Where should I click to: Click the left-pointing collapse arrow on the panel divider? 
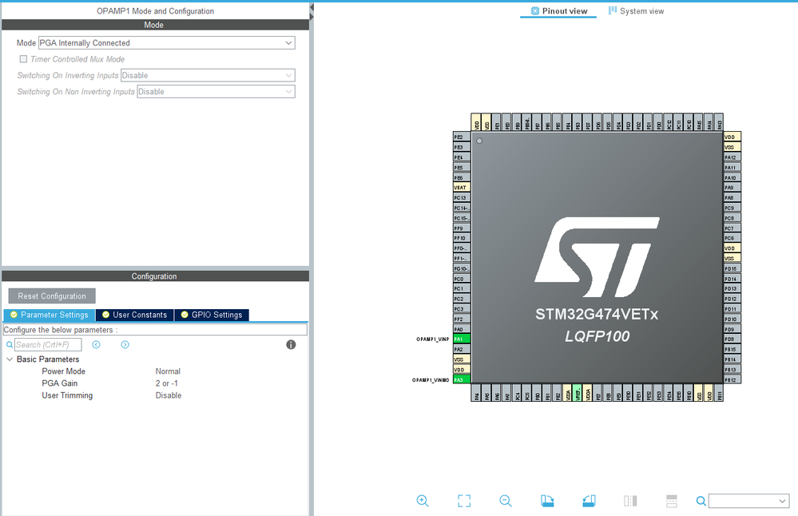pyautogui.click(x=312, y=7)
